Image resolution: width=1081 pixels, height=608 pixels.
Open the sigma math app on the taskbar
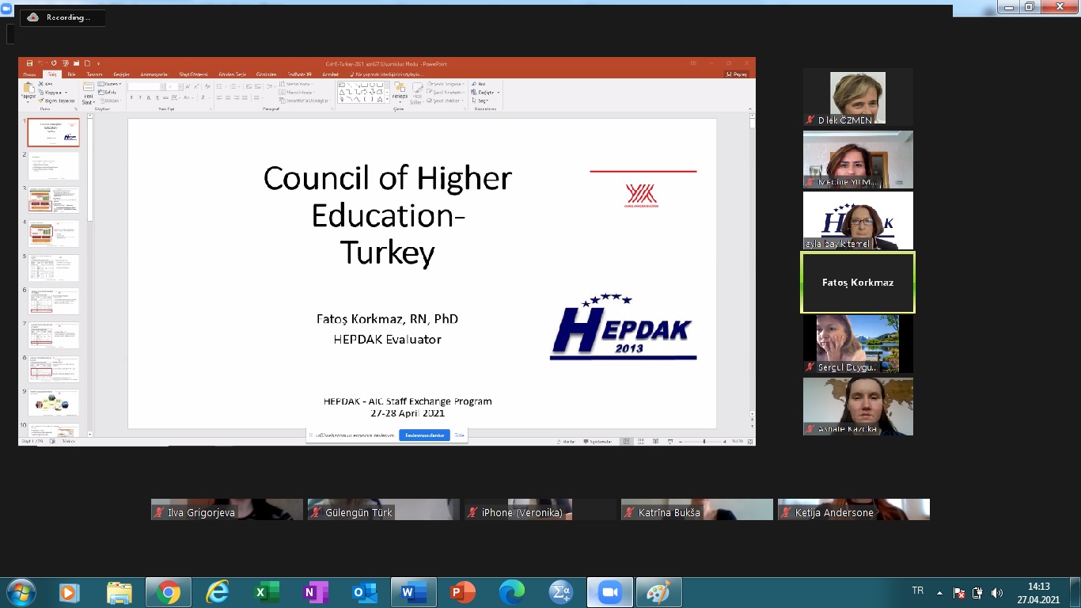[x=561, y=592]
